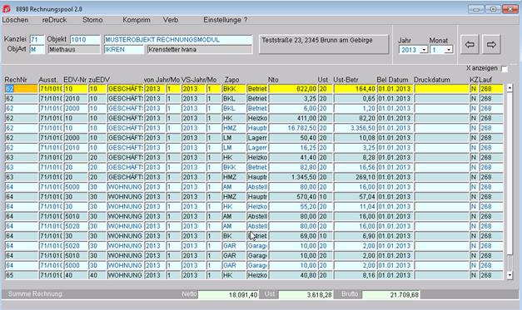Click the Zapo column header
Screen dimensions: 522x310
(x=231, y=80)
